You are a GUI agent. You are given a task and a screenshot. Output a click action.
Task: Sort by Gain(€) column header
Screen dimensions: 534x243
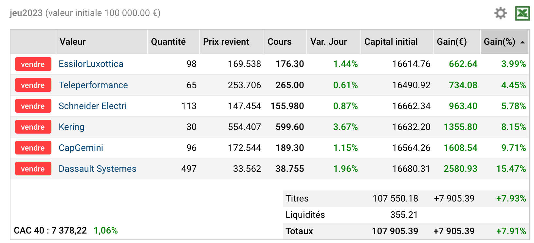click(451, 42)
